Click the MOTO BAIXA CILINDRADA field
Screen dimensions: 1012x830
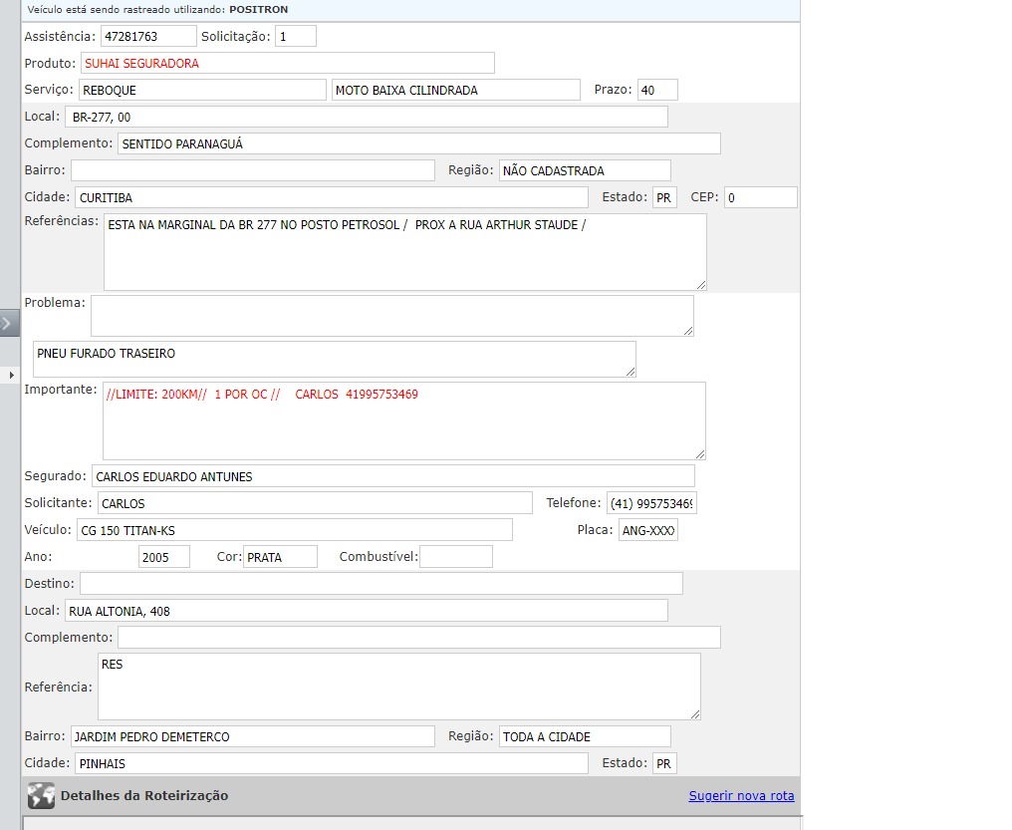coord(455,90)
